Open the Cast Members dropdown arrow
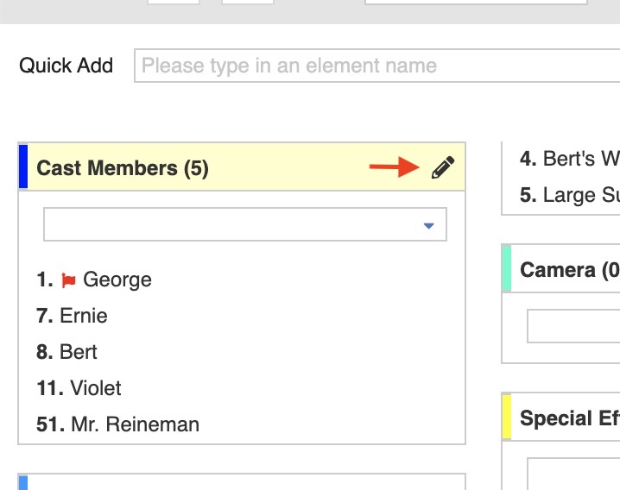The width and height of the screenshot is (620, 490). pyautogui.click(x=428, y=226)
